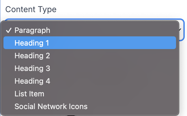Insert social network icons content type

click(51, 106)
